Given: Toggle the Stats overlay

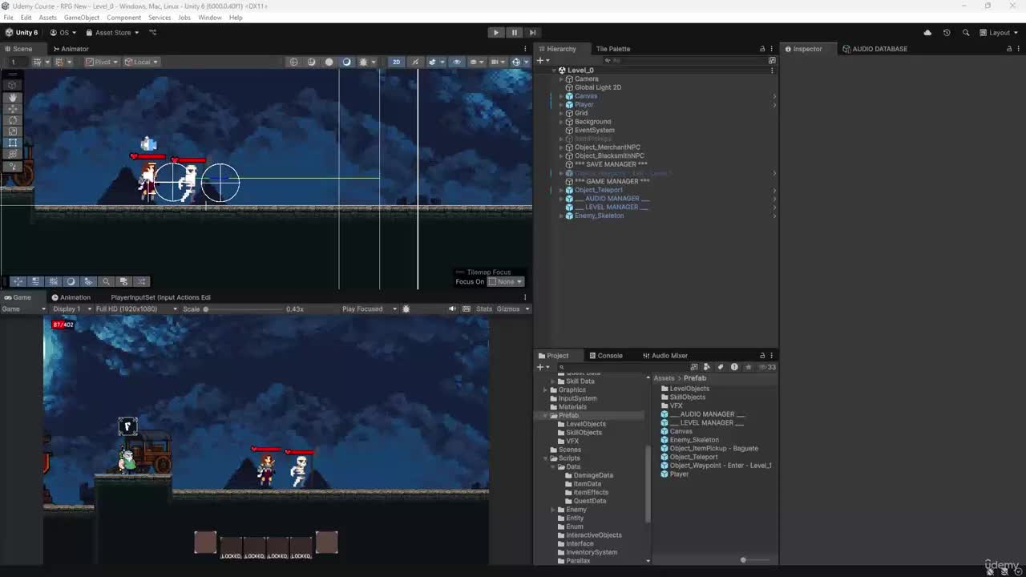Looking at the screenshot, I should 484,309.
